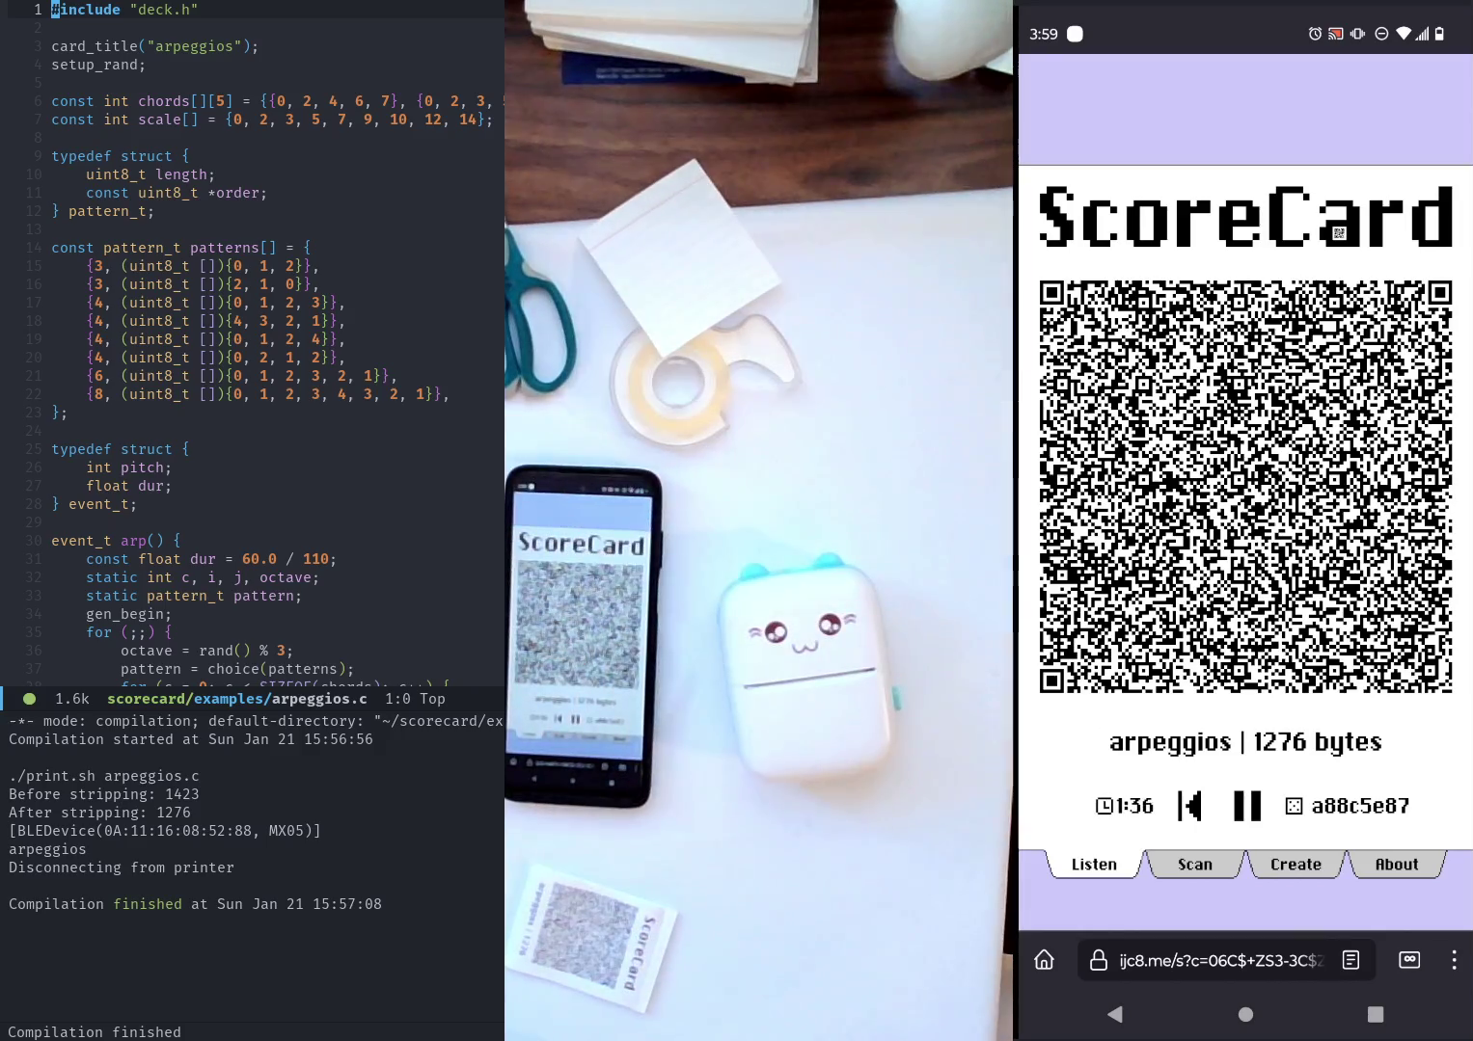The height and width of the screenshot is (1041, 1473).
Task: Click the notification square beside 3:59
Action: click(x=1075, y=34)
